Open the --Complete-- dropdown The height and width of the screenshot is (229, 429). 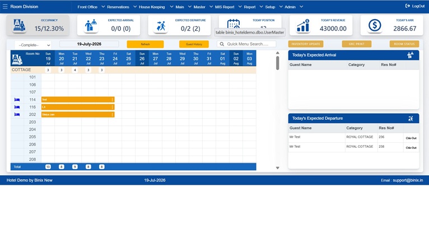point(33,45)
